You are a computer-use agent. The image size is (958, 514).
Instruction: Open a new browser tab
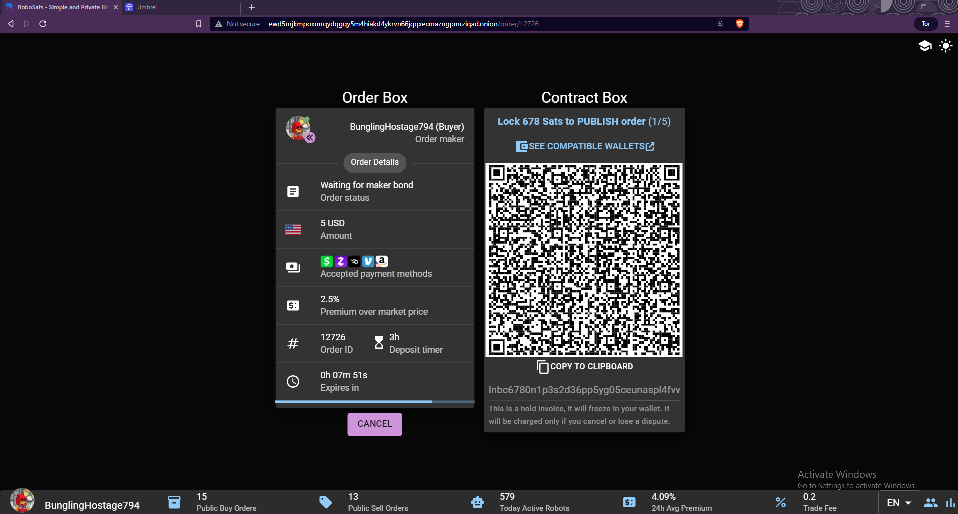(x=252, y=7)
